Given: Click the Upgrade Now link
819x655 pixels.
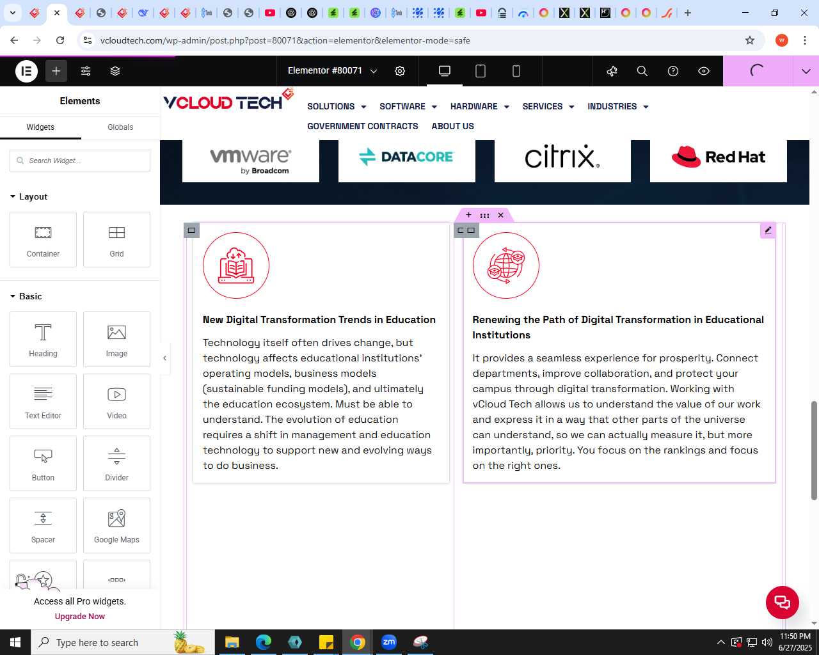Looking at the screenshot, I should coord(80,617).
